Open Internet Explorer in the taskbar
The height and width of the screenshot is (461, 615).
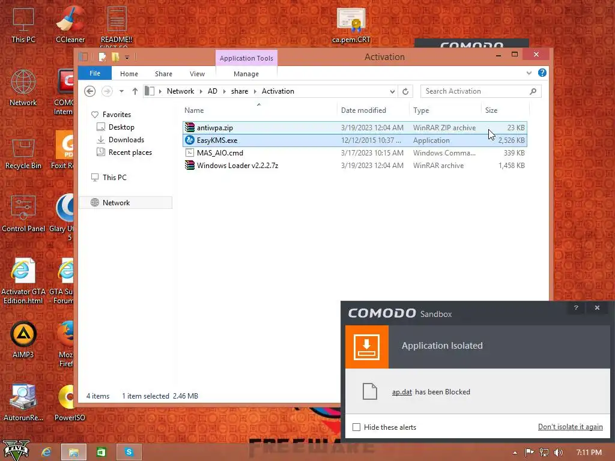click(x=46, y=452)
